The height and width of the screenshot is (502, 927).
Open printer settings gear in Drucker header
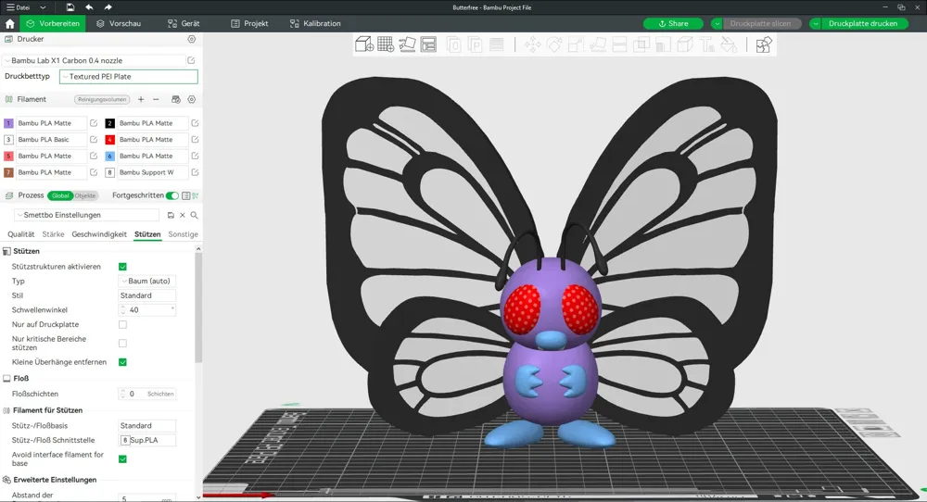point(192,39)
